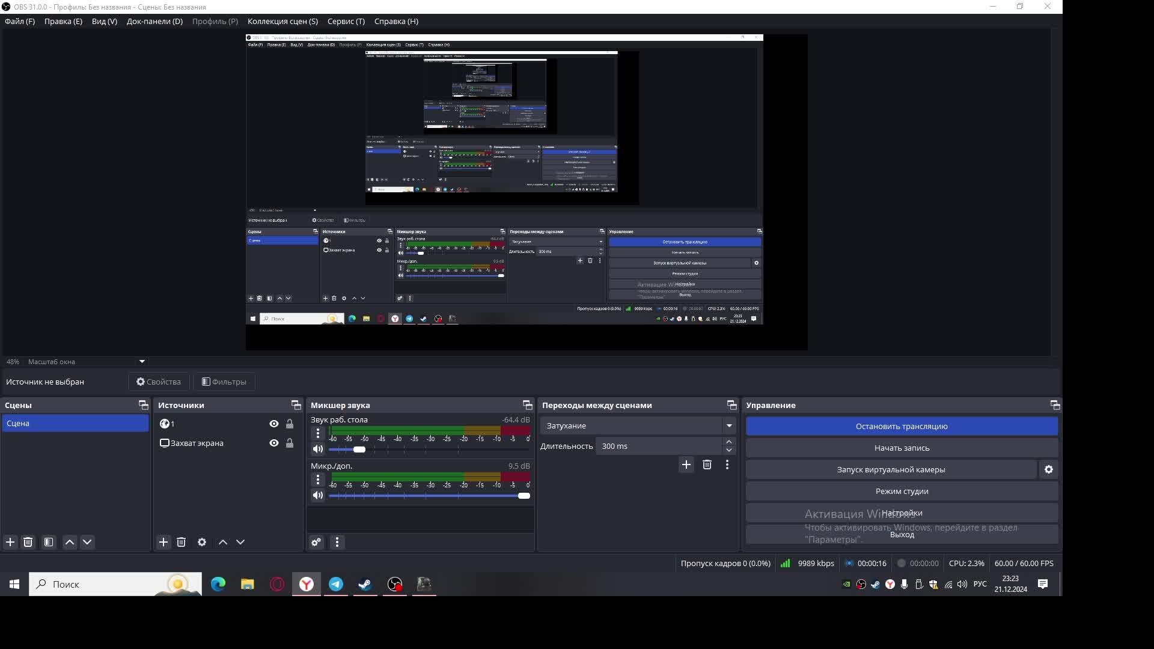Open advanced audio properties gear icon
1154x649 pixels.
click(316, 542)
